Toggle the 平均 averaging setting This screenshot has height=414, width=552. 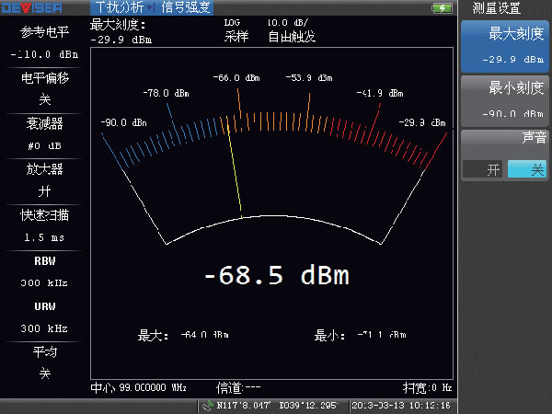[x=44, y=362]
